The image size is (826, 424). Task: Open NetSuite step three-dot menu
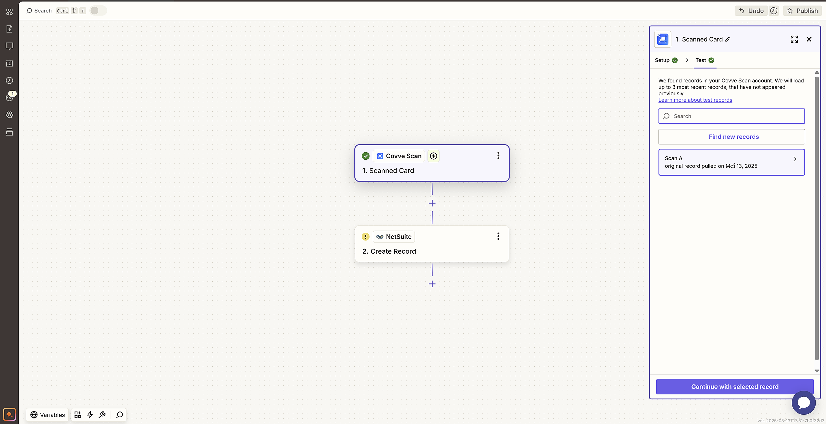498,237
